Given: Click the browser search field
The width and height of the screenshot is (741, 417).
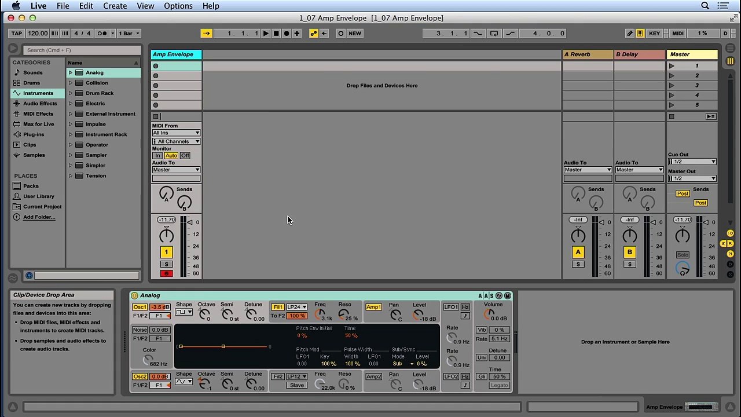Looking at the screenshot, I should point(82,50).
